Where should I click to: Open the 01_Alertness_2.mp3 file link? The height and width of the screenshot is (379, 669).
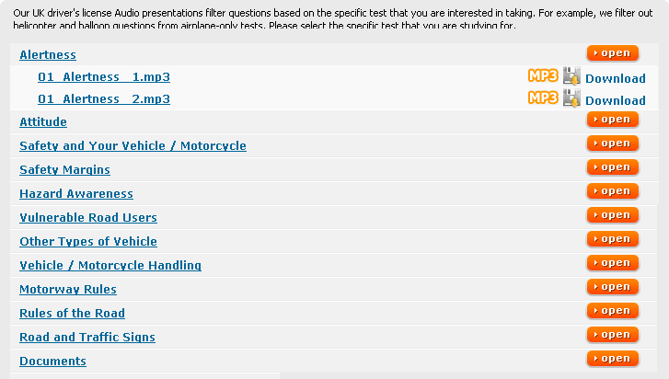(x=104, y=99)
